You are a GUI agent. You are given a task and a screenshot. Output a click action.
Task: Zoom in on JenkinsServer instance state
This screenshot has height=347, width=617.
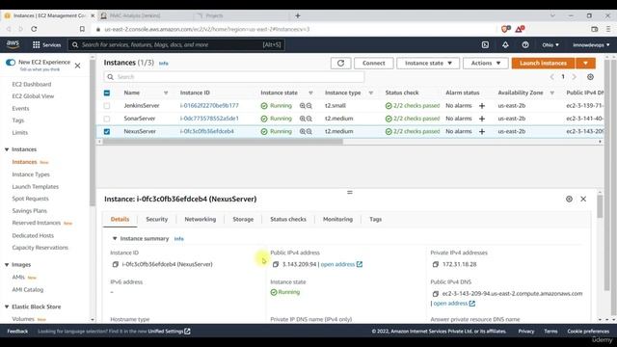point(302,106)
